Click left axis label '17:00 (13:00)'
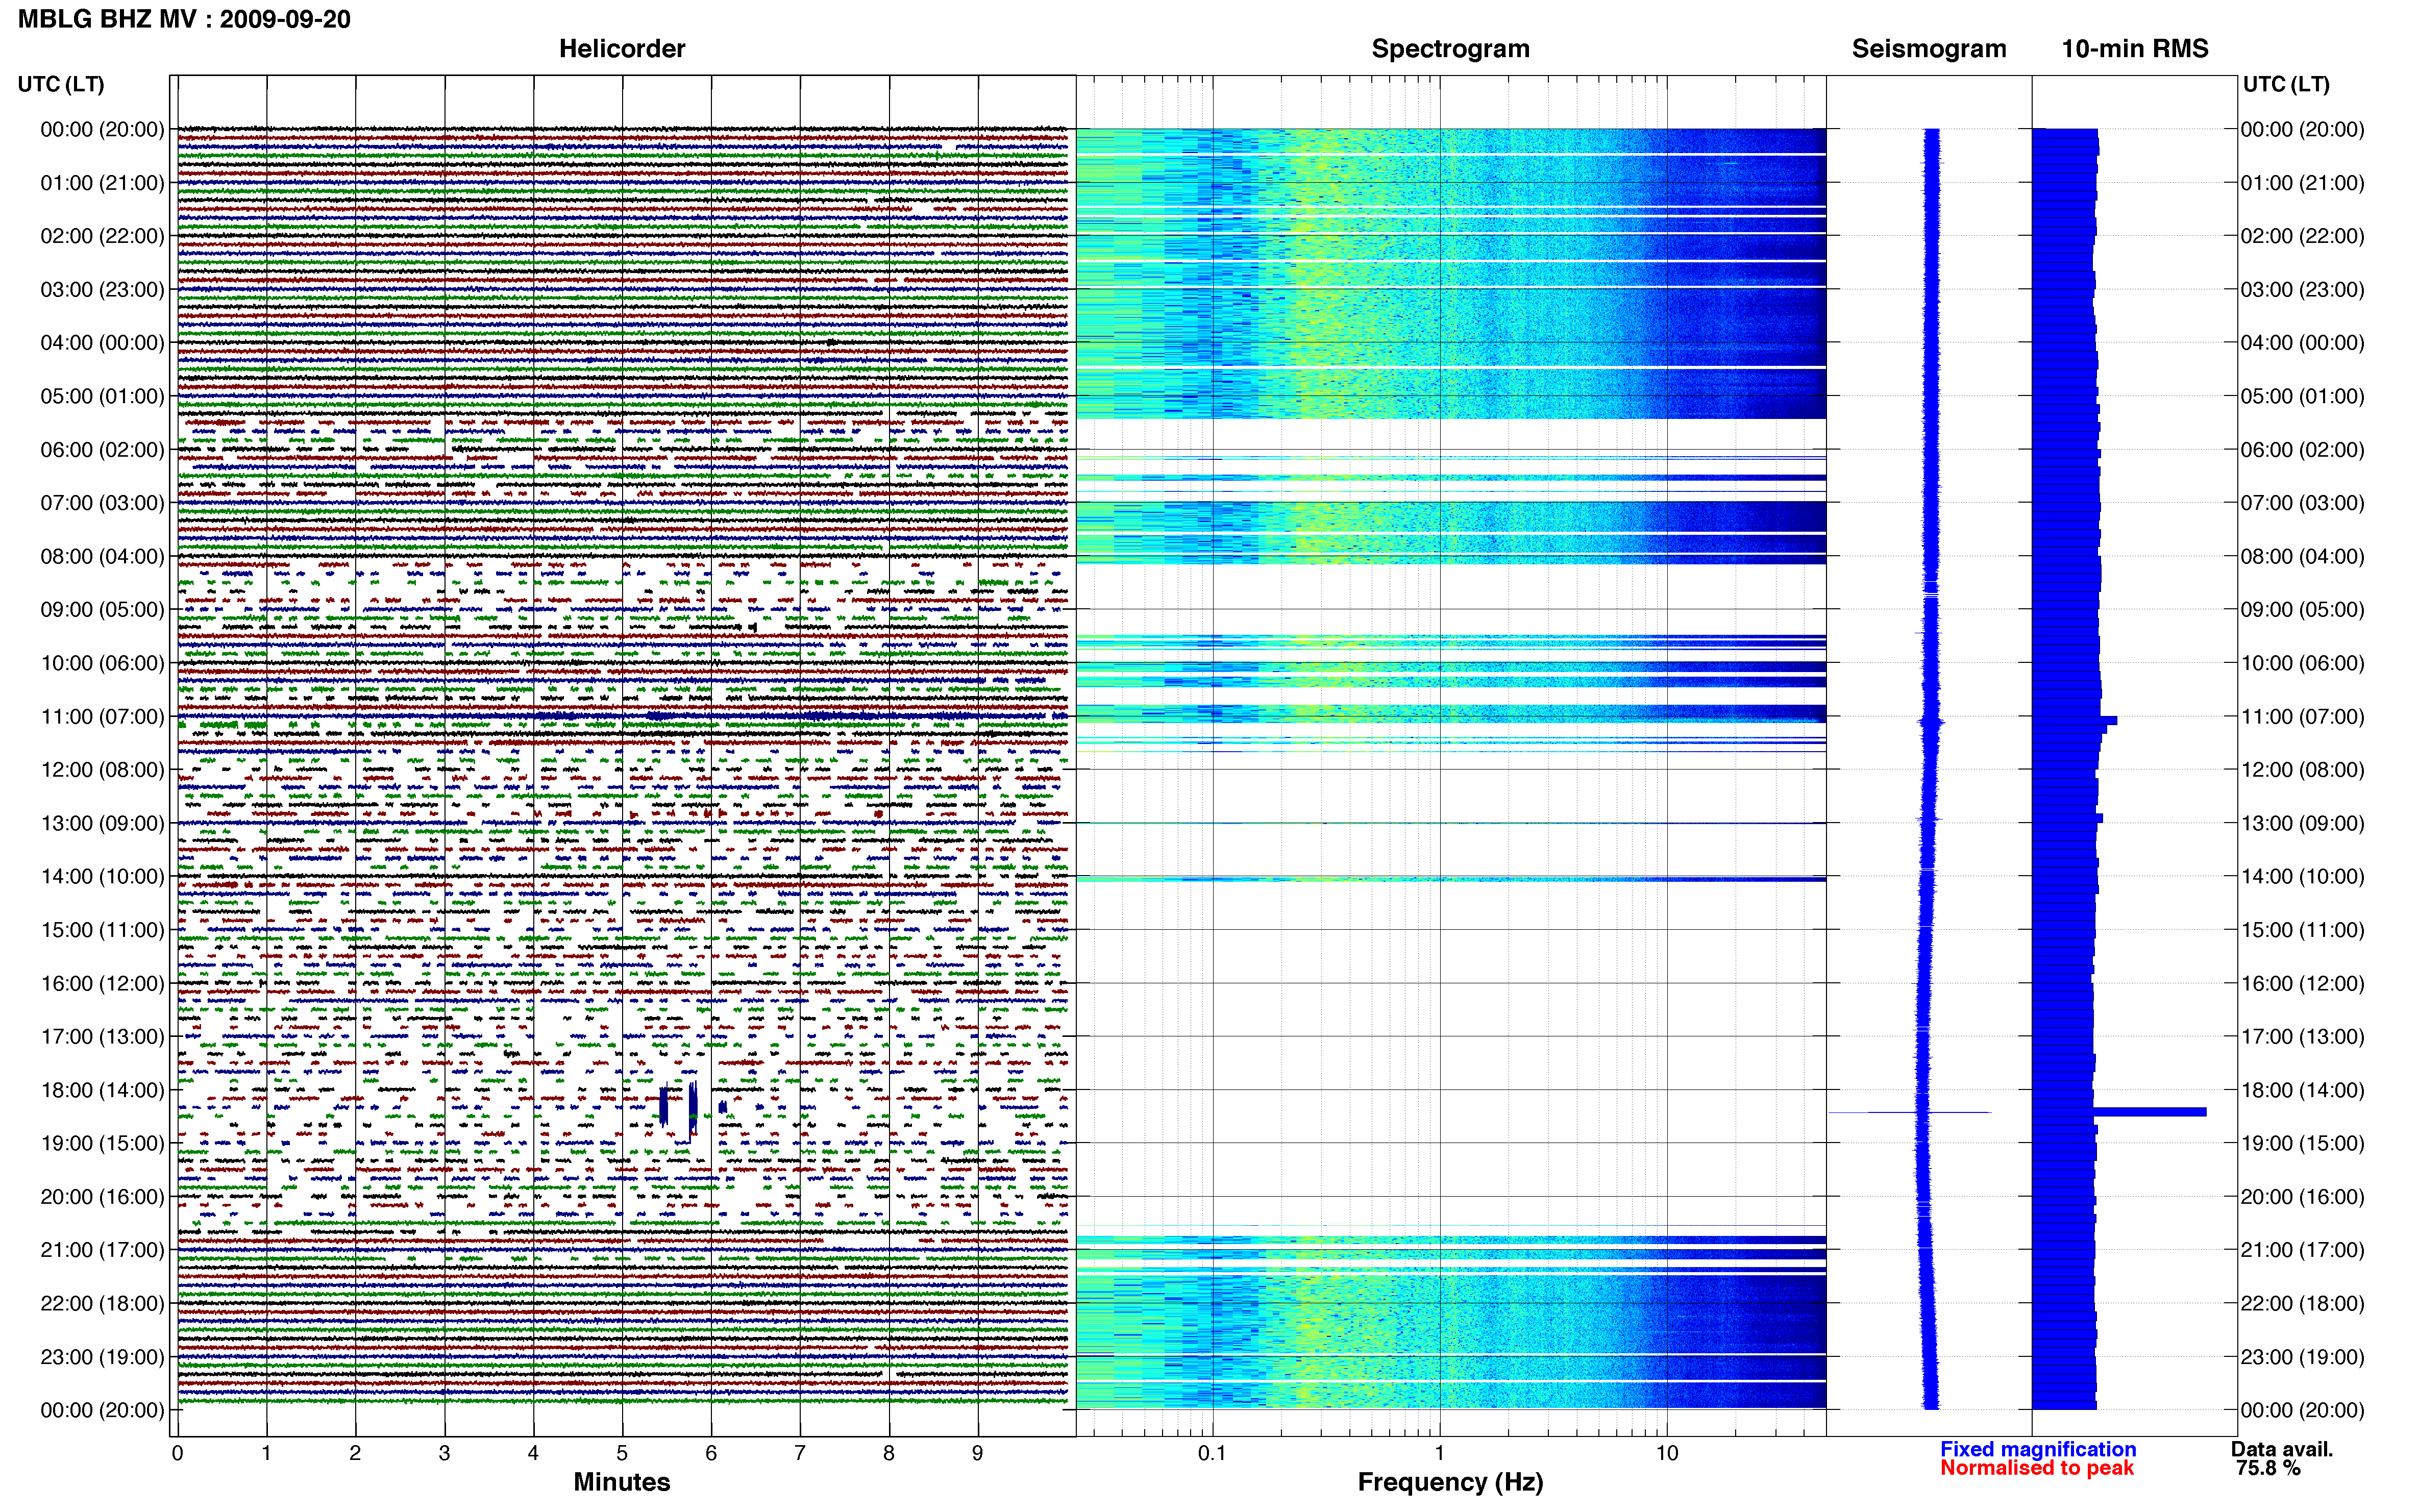 [102, 1037]
